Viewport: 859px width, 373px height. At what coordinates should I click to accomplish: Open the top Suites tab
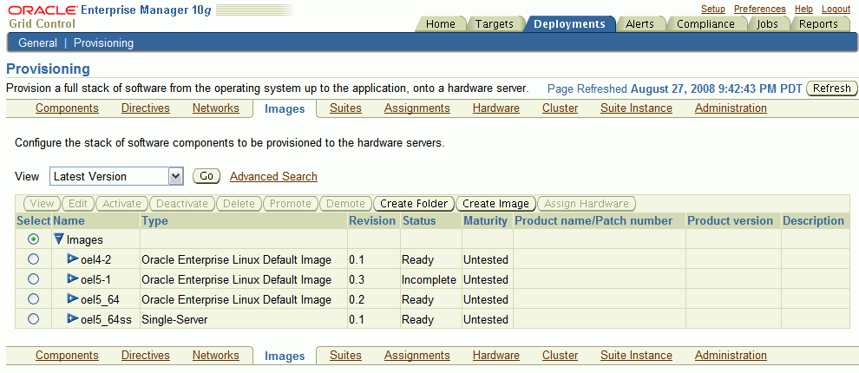345,108
